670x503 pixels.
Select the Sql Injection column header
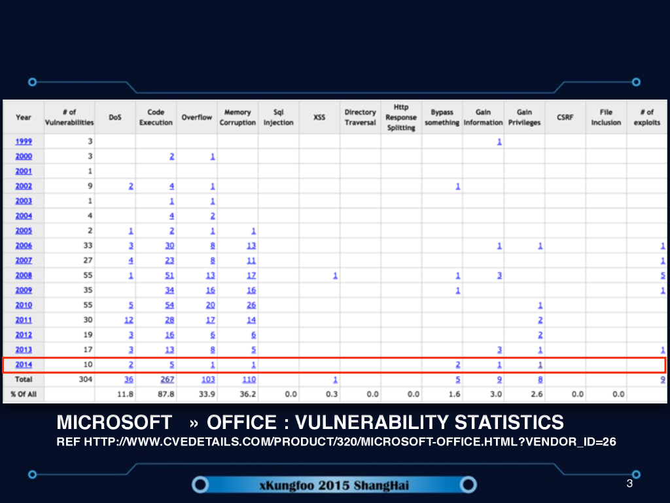point(279,117)
